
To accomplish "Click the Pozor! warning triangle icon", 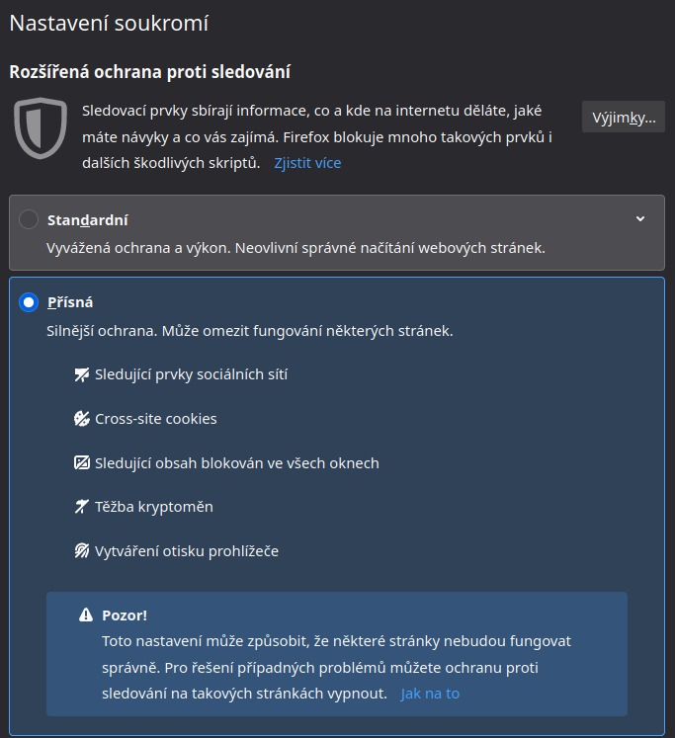I will pyautogui.click(x=86, y=615).
